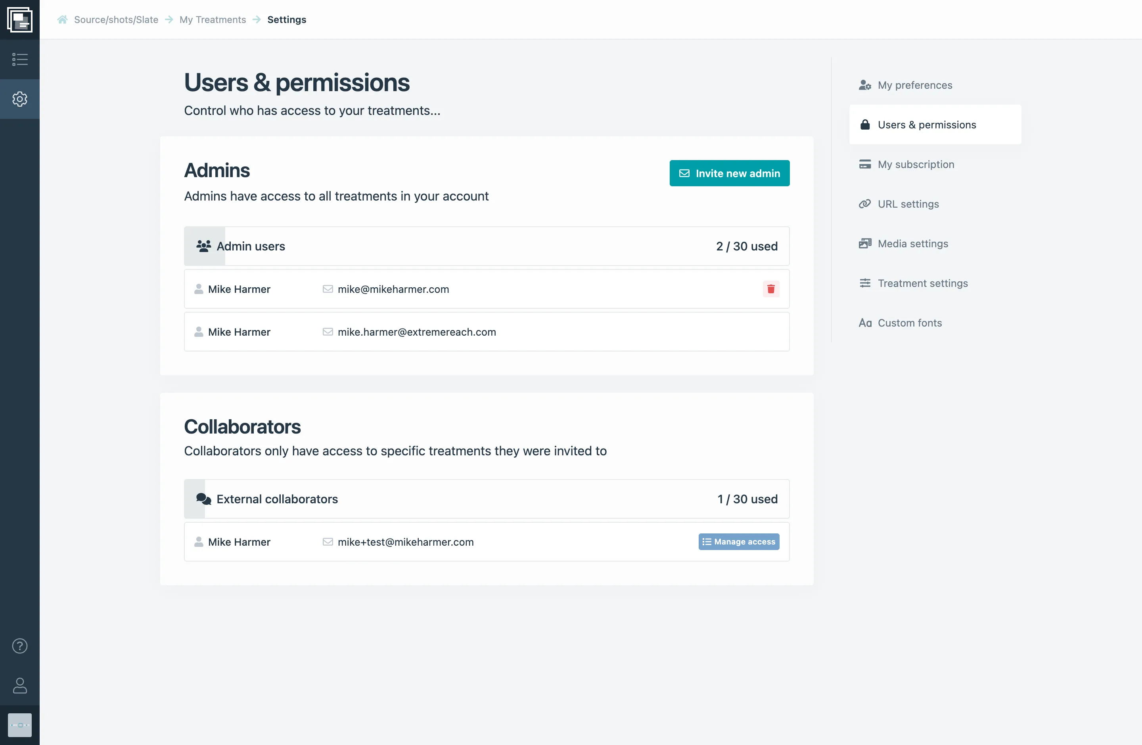Click the Invite new admin button

(x=729, y=173)
